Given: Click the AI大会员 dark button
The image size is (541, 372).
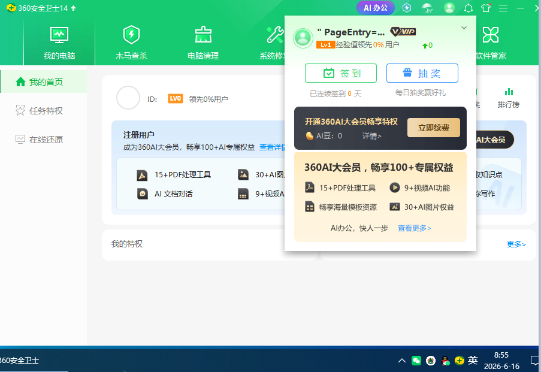Looking at the screenshot, I should coord(495,140).
